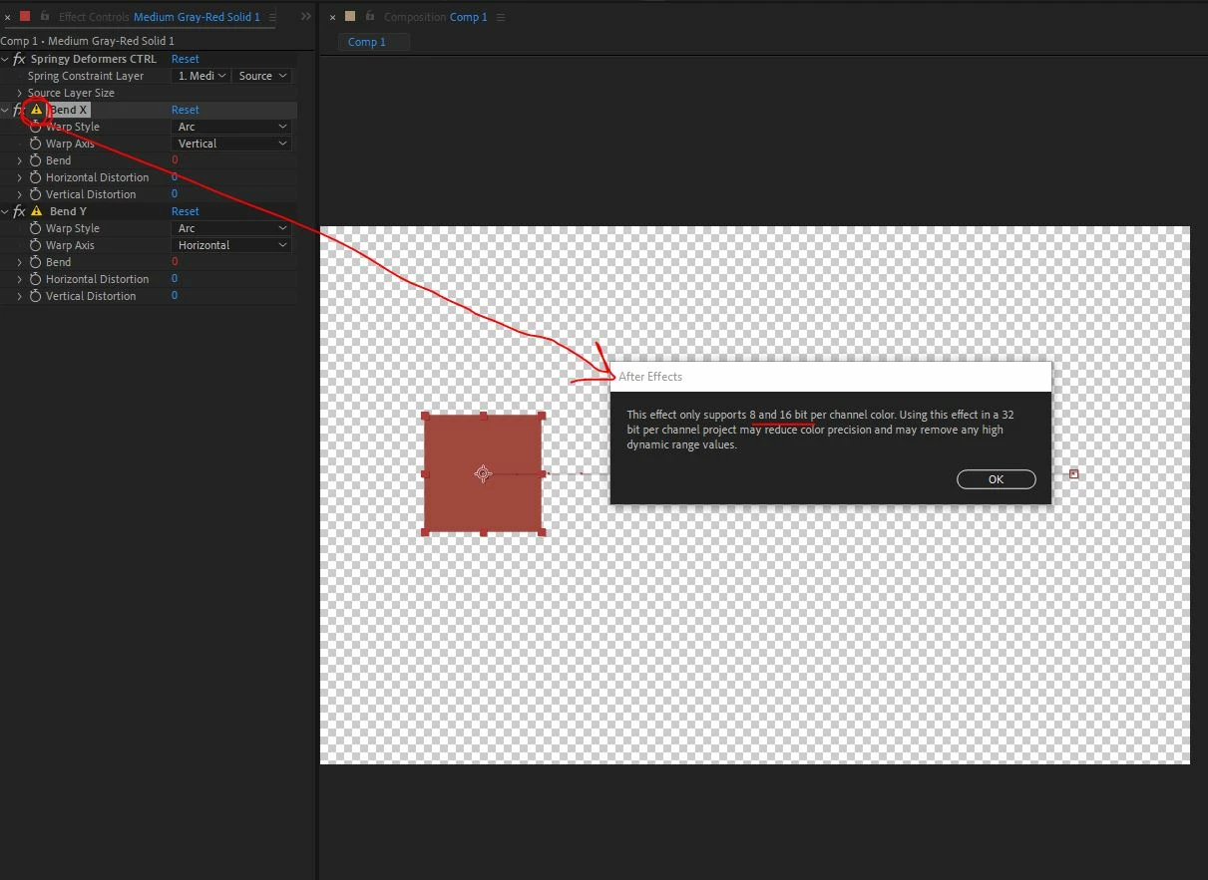The width and height of the screenshot is (1208, 880).
Task: Collapse the Bend Y effect group
Action: (x=5, y=211)
